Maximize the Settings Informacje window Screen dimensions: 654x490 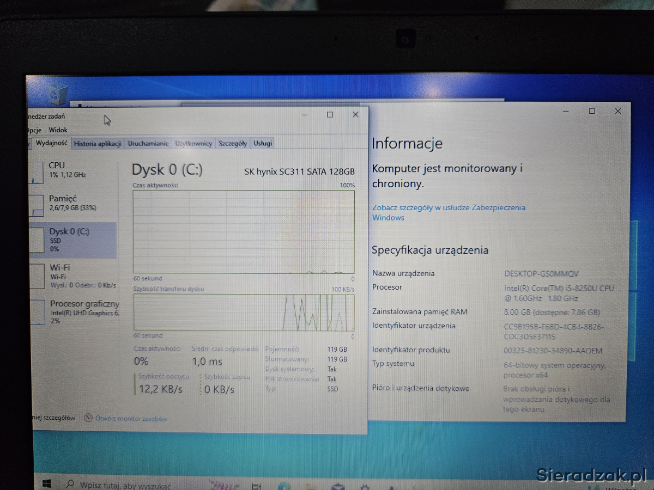(592, 111)
